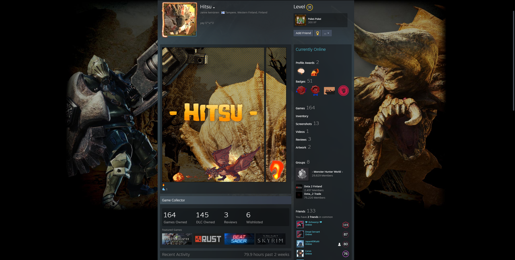Click the level 76 friend badge
Viewport: 515px width, 260px height.
[x=346, y=254]
